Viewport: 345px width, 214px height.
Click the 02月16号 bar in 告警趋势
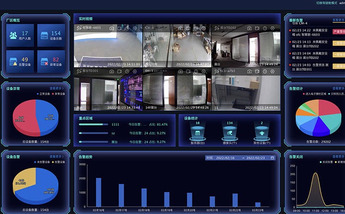coord(98,192)
